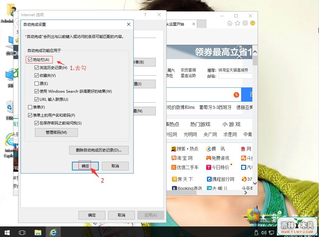Open 携程旅行网 site link
The image size is (319, 237).
tap(221, 179)
